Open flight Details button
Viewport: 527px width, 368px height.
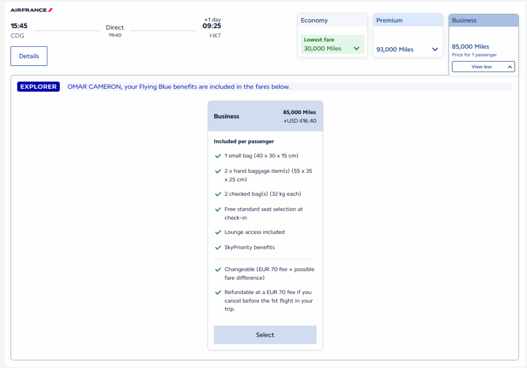pyautogui.click(x=29, y=56)
